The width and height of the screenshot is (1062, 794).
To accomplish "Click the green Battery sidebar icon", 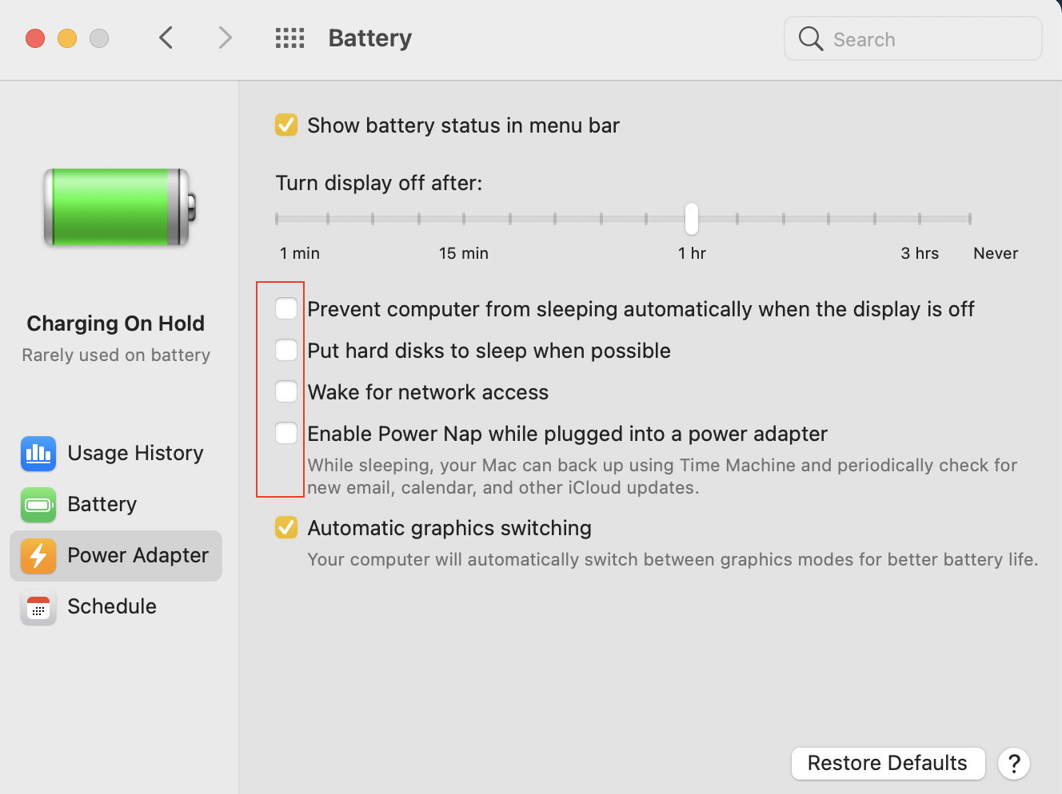I will point(38,505).
